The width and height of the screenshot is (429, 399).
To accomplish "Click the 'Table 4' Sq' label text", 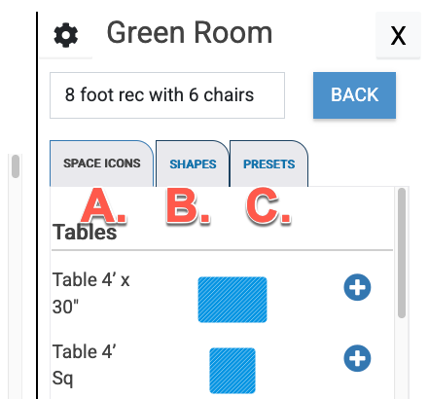I will (x=85, y=365).
